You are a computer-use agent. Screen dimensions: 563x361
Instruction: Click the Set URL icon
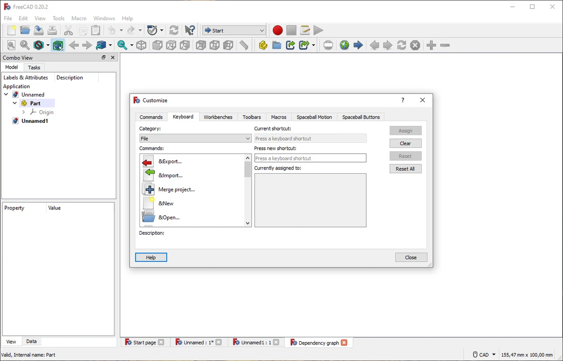pos(329,45)
